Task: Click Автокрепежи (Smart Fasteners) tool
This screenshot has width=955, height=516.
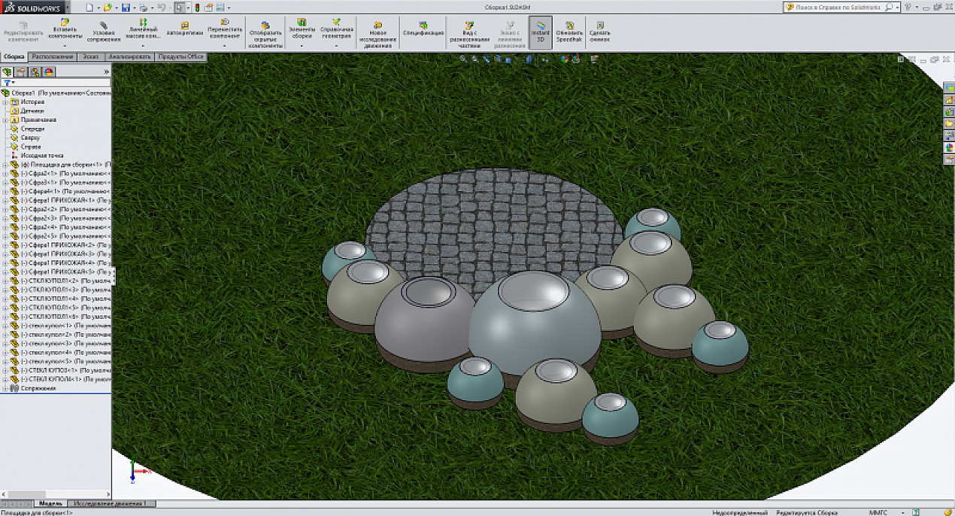Action: (184, 29)
